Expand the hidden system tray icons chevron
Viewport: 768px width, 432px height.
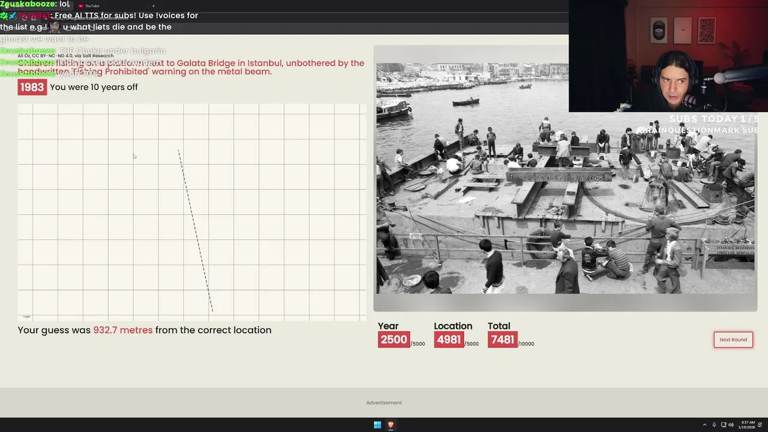coord(705,425)
